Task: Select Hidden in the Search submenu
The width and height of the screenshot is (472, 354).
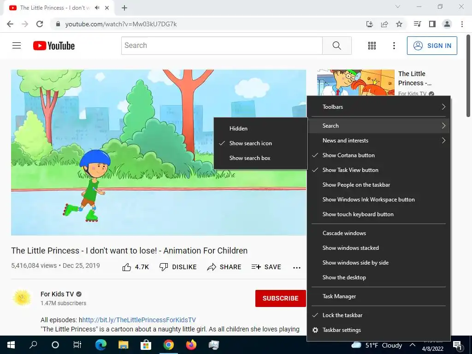Action: tap(261, 129)
